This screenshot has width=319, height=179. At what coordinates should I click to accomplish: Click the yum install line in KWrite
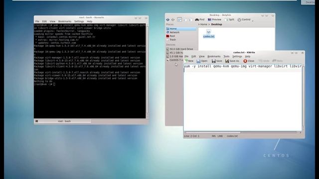pyautogui.click(x=243, y=66)
